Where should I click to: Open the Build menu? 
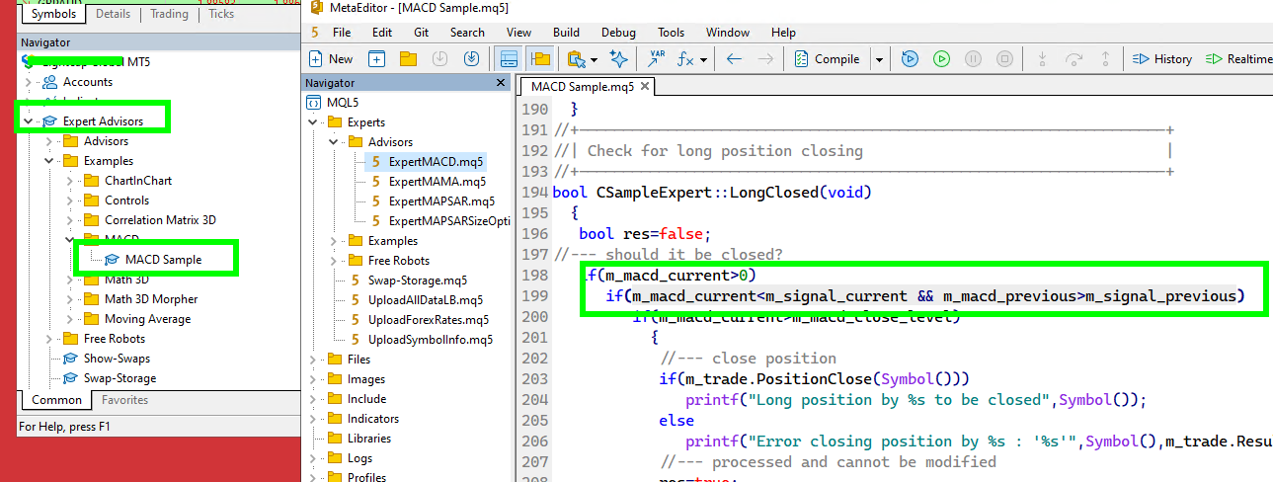click(x=566, y=33)
